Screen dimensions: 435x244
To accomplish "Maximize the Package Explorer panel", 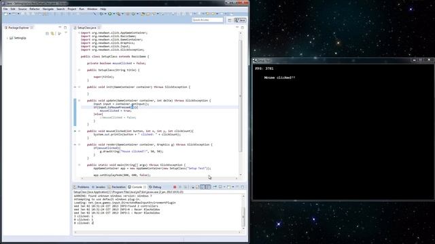I will click(65, 28).
